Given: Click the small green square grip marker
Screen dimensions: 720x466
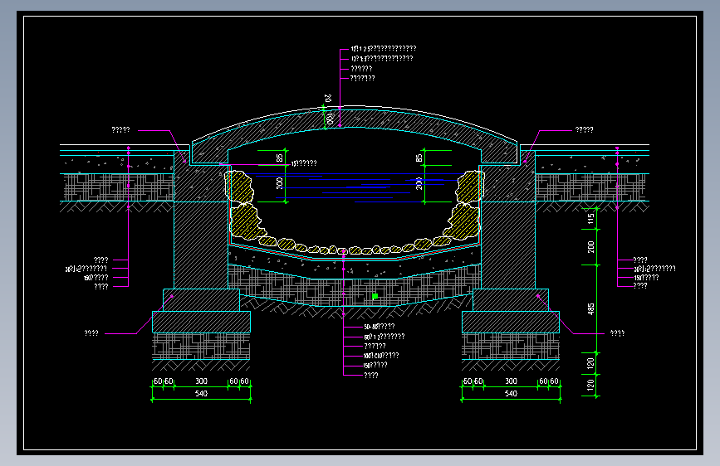Looking at the screenshot, I should 375,297.
